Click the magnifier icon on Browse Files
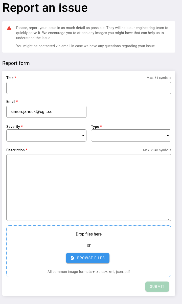Screen dimensions: 182x304 (x=72, y=258)
